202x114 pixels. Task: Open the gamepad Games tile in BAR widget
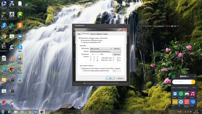tap(187, 94)
